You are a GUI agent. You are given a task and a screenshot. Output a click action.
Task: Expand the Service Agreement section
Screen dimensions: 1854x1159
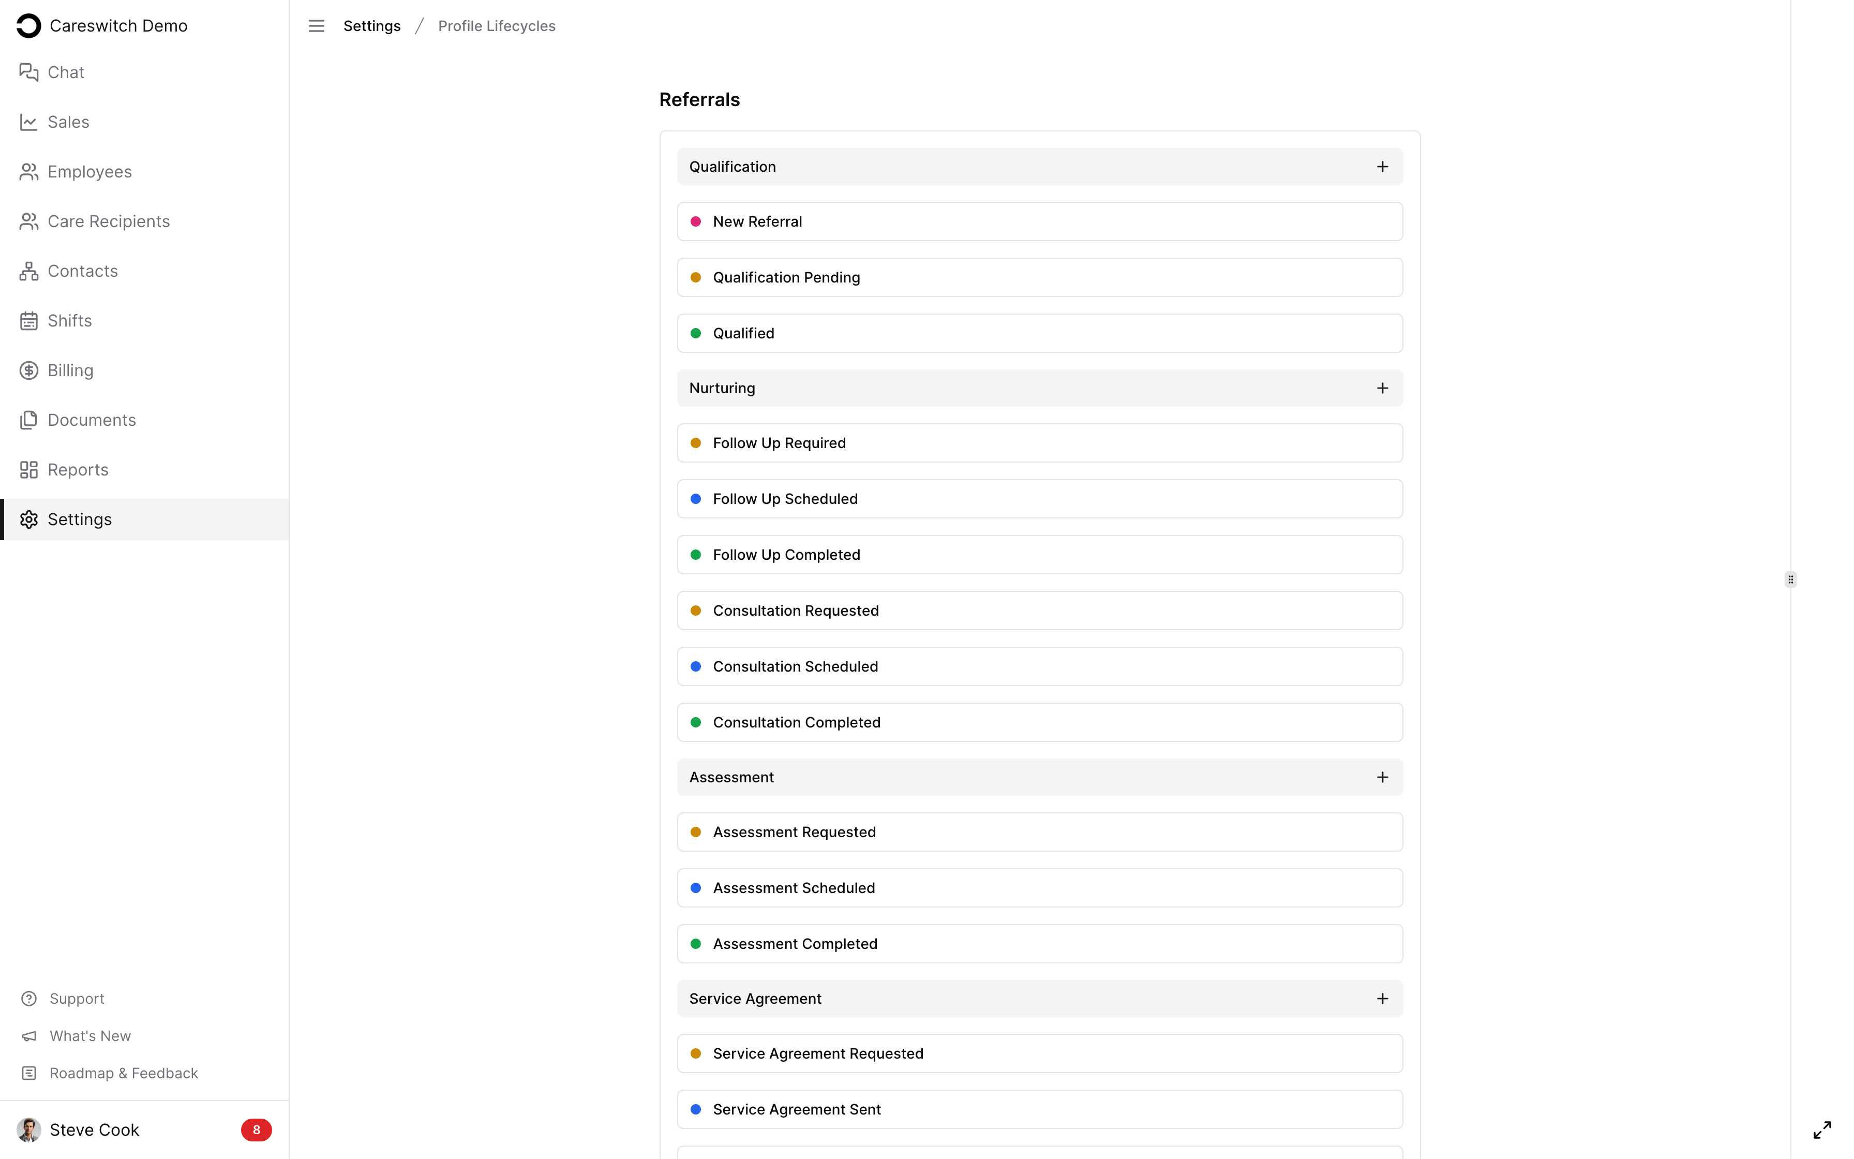coord(1383,999)
